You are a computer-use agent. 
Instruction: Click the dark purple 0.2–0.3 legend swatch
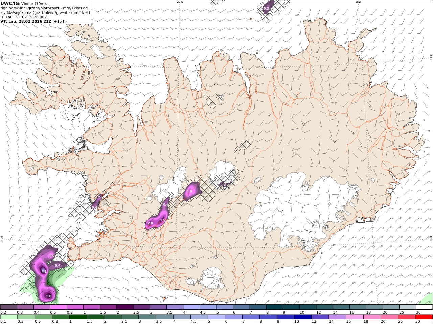(8, 307)
